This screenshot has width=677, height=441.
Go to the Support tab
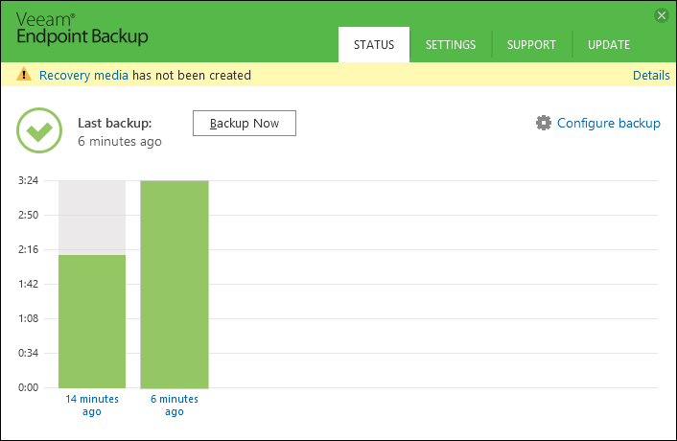pos(531,44)
